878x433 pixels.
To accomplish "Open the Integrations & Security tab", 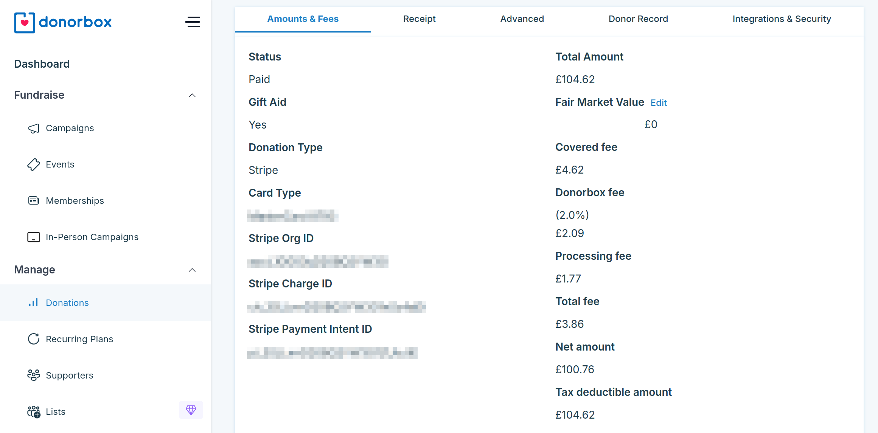I will [x=782, y=19].
